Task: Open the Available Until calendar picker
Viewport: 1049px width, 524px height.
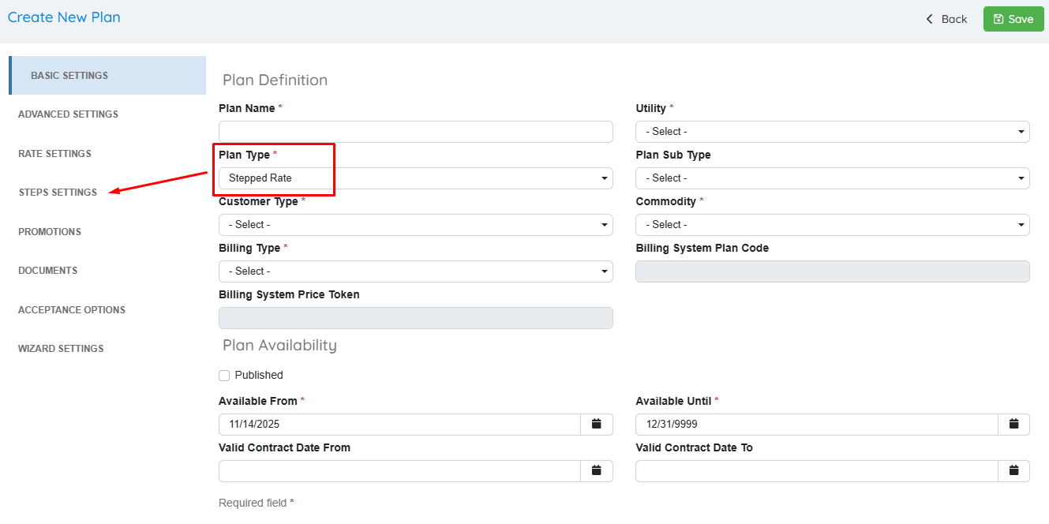Action: click(1013, 425)
